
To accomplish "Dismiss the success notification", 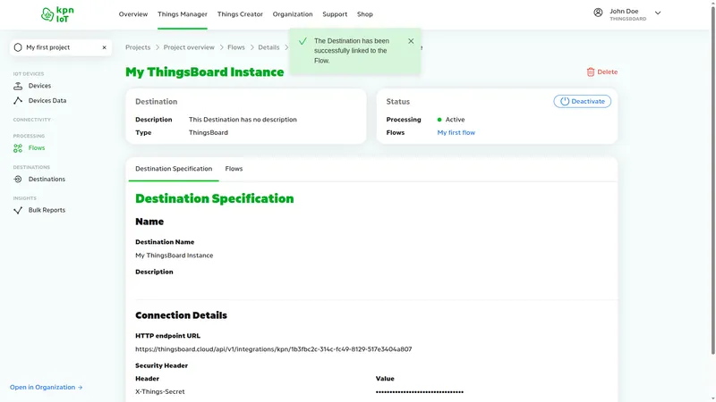I will [411, 41].
